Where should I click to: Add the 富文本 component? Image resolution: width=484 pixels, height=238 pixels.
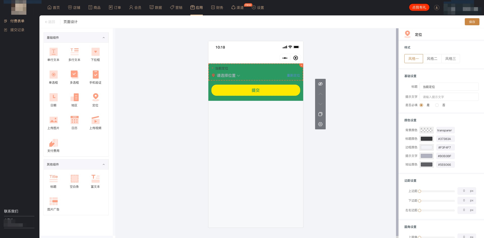[x=95, y=181]
